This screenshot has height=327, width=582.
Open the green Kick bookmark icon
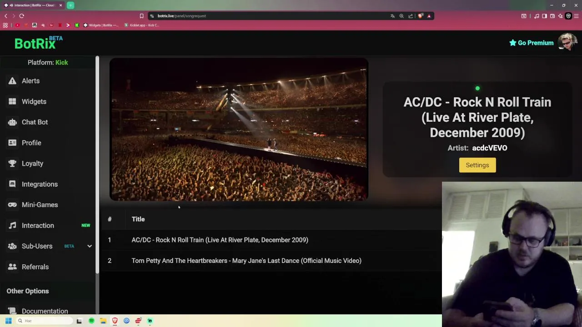pos(77,25)
